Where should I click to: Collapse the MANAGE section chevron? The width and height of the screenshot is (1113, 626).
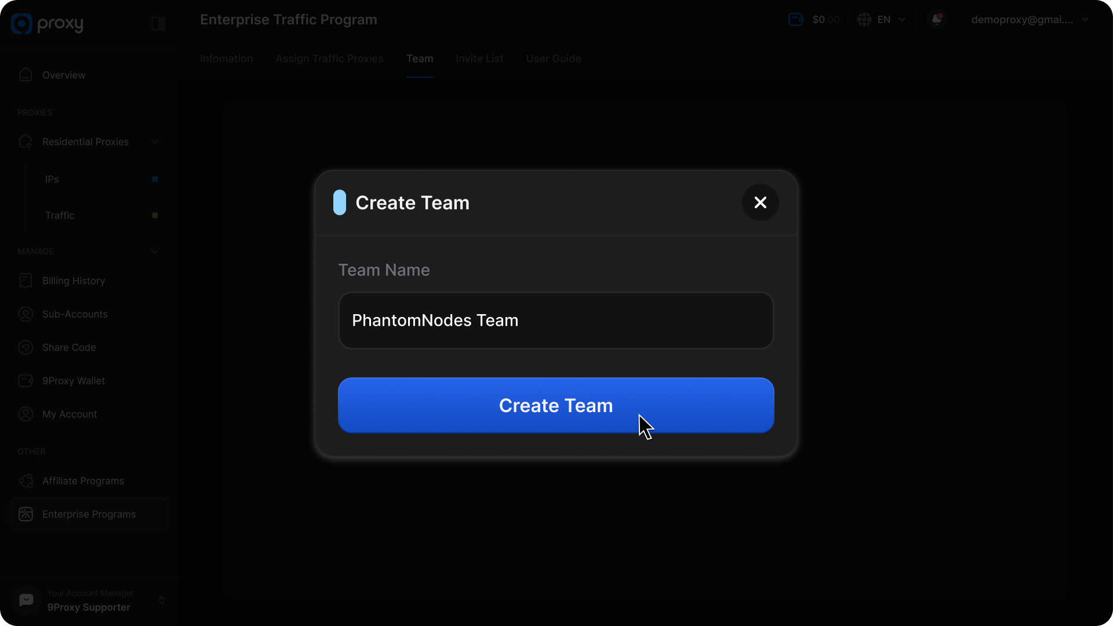(x=155, y=251)
